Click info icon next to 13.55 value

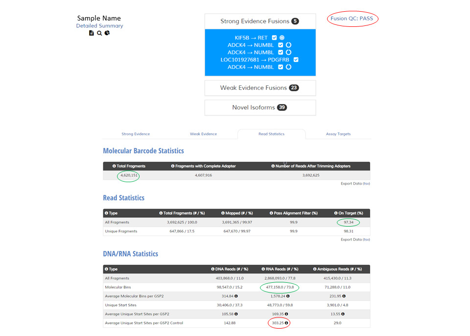click(343, 314)
